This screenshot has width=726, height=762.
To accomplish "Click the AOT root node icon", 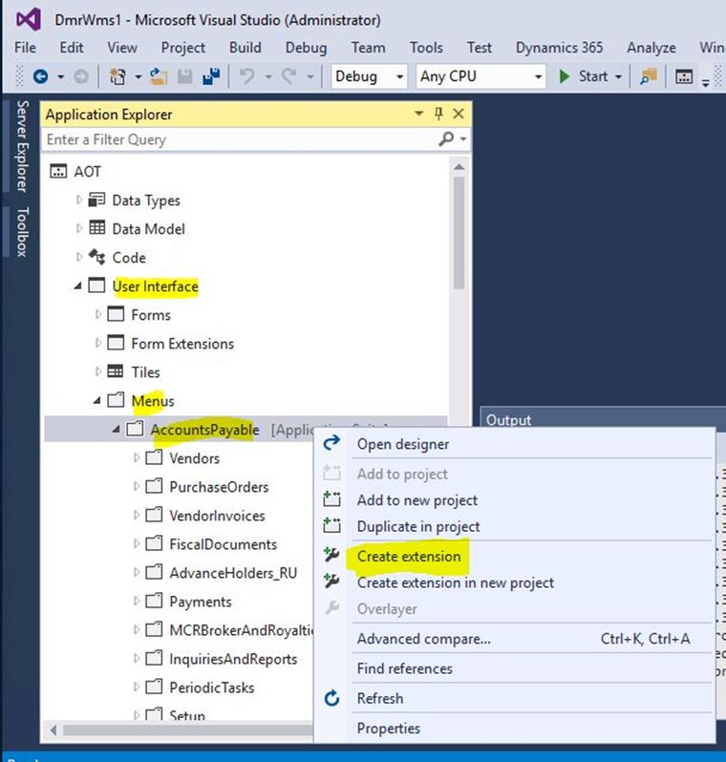I will [x=58, y=171].
